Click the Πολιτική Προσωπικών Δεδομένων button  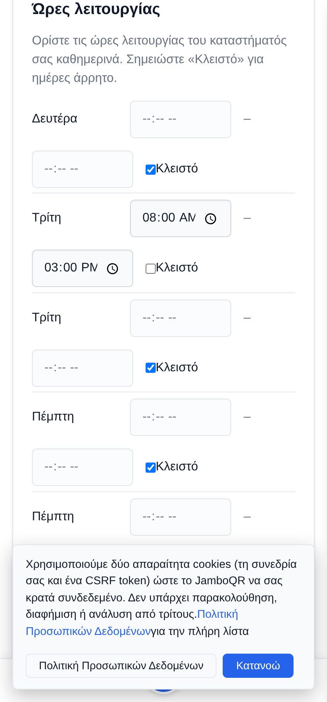click(x=121, y=666)
